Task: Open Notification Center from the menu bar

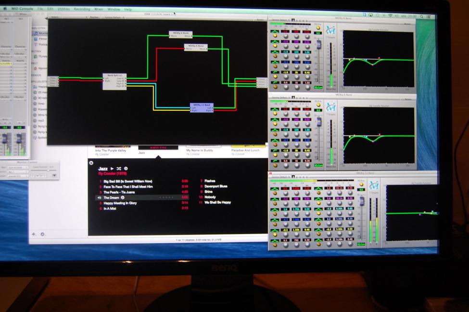Action: (429, 17)
